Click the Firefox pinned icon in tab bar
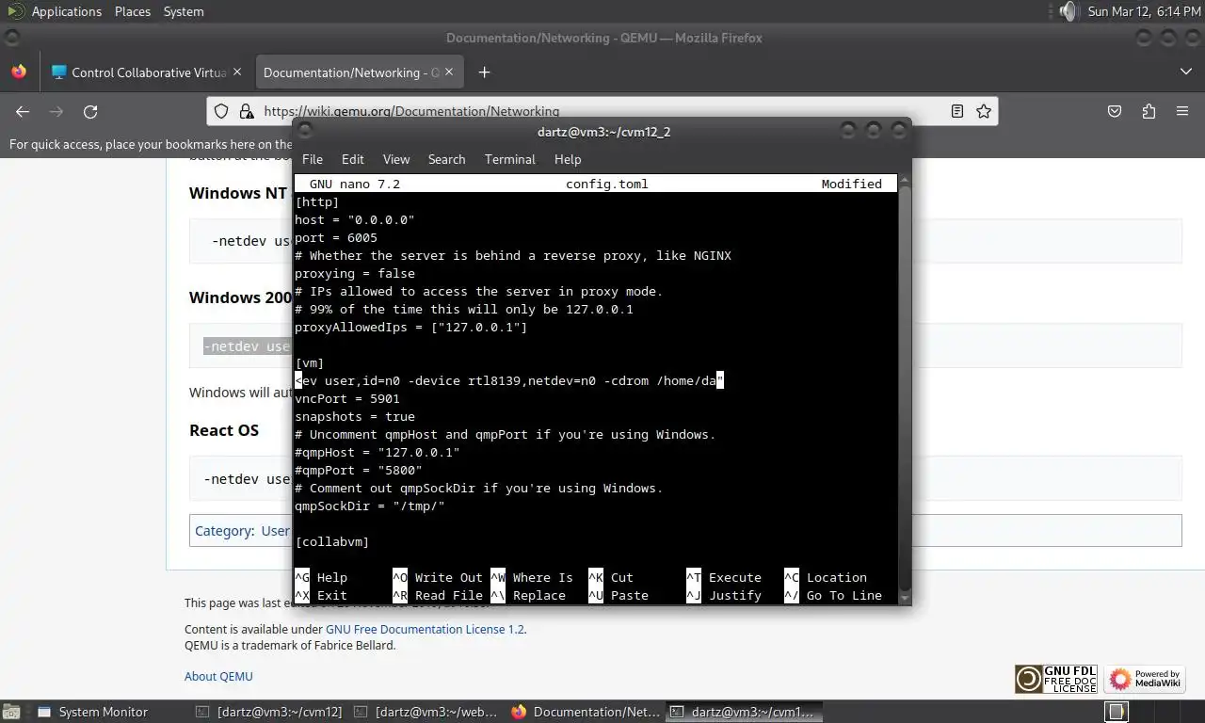The width and height of the screenshot is (1205, 723). [x=19, y=72]
